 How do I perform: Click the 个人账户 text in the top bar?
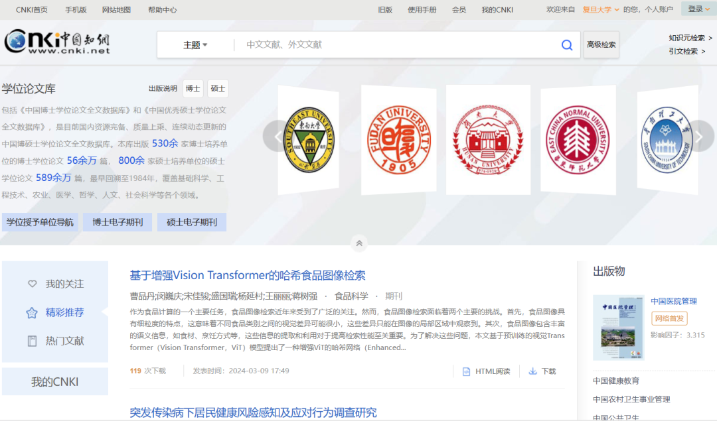click(x=659, y=9)
